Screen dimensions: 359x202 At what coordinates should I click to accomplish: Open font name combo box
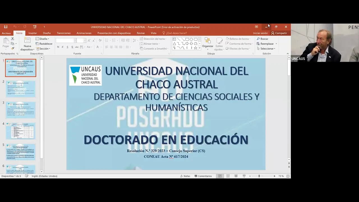pyautogui.click(x=66, y=41)
